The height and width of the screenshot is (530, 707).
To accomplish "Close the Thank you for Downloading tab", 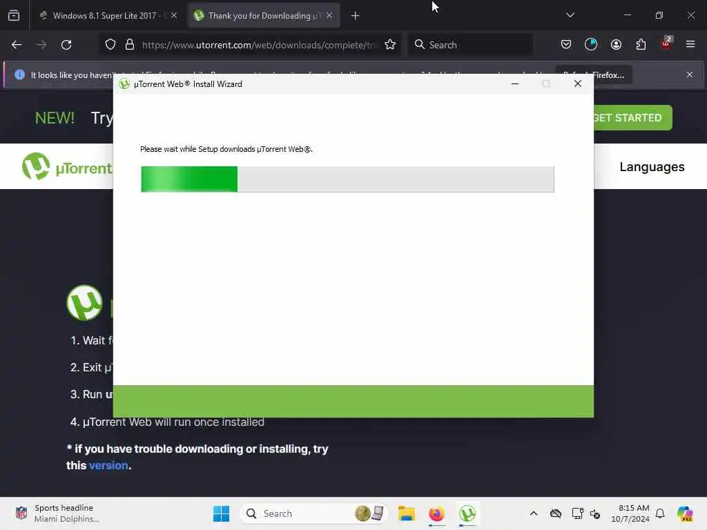I will coord(329,15).
